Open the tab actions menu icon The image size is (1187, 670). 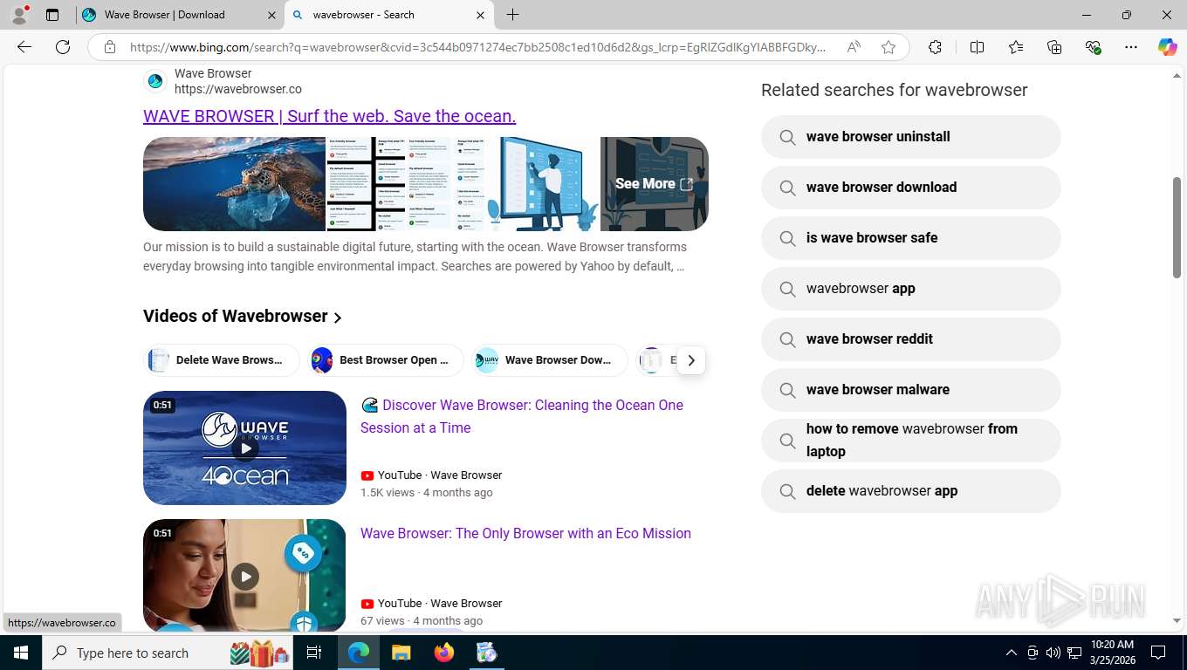coord(52,15)
